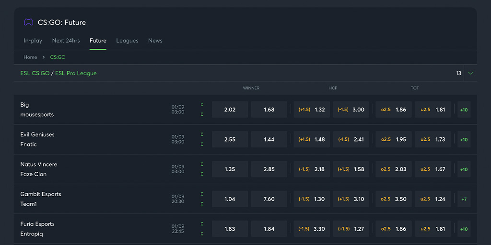Image resolution: width=491 pixels, height=245 pixels.
Task: Bet under 2.5 at 1.67
Action: 433,169
